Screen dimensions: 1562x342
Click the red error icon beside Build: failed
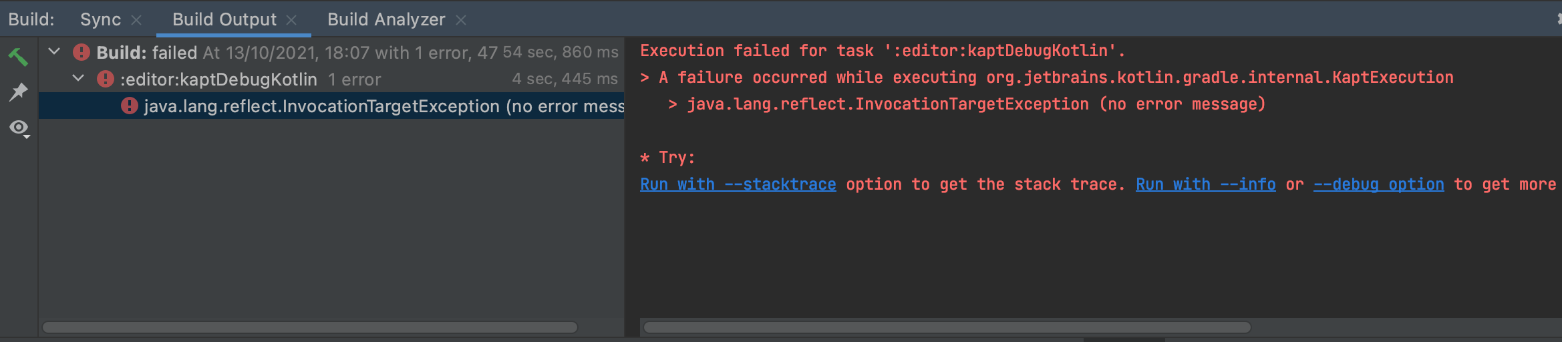(82, 52)
